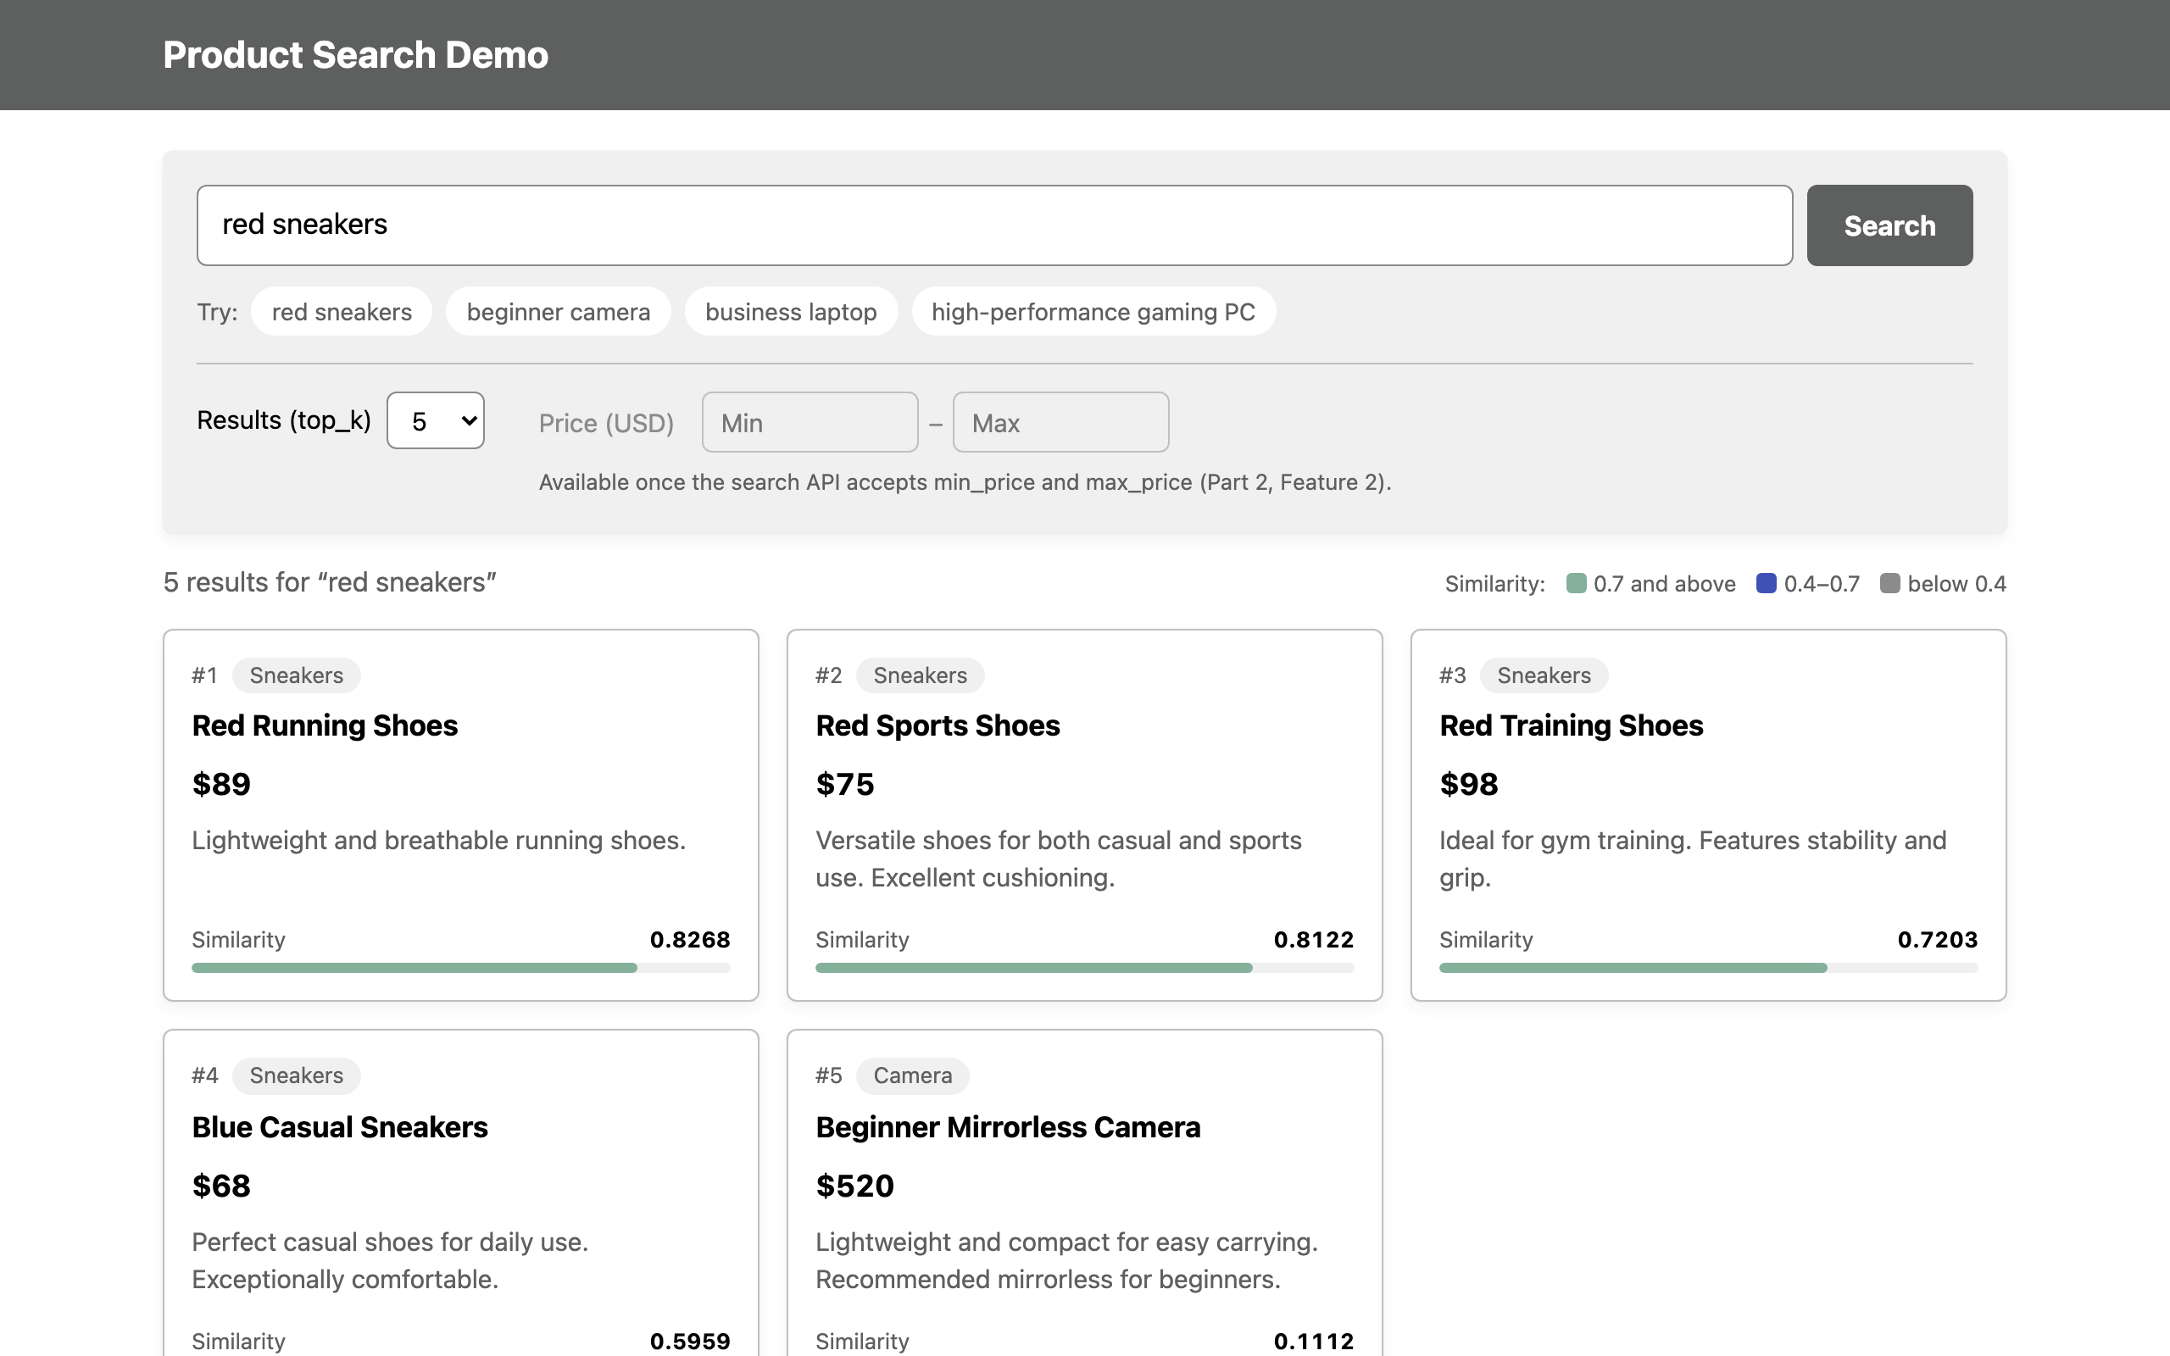Click the rank label #1
2170x1356 pixels.
(x=204, y=675)
